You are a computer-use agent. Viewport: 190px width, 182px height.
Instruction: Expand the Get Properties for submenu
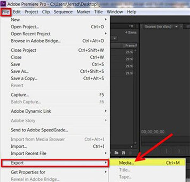click(x=106, y=172)
